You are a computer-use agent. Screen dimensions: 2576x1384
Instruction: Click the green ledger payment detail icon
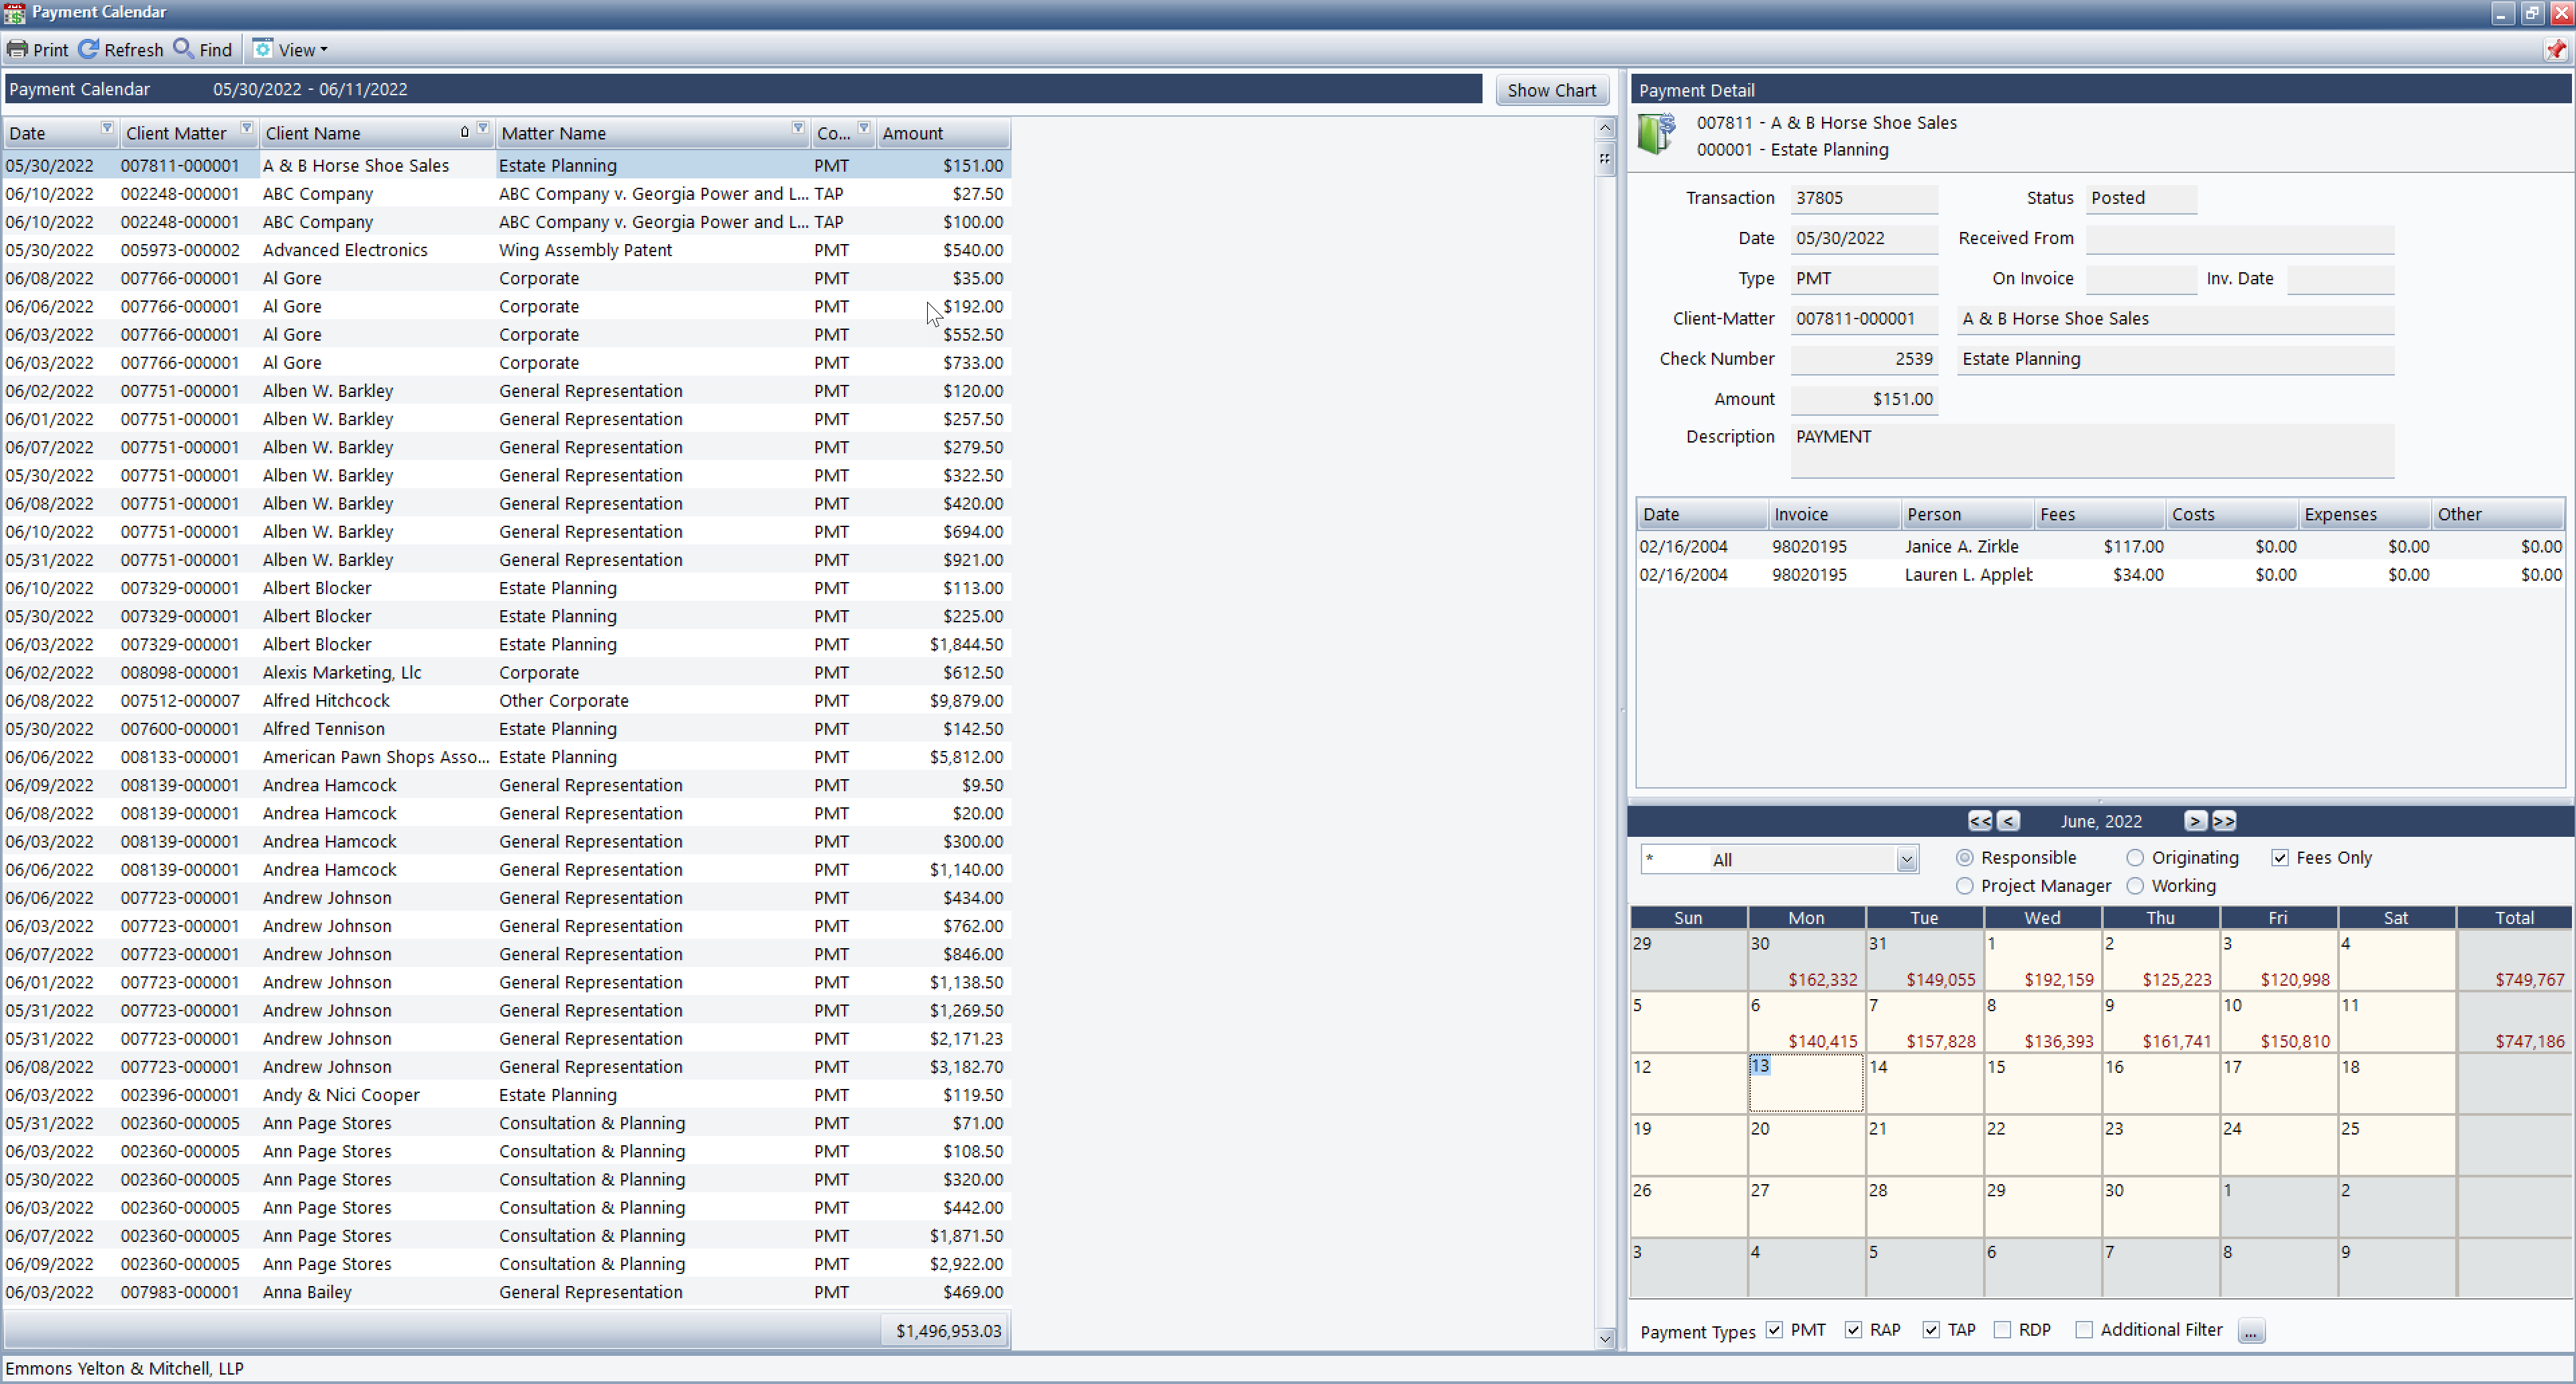click(1657, 134)
